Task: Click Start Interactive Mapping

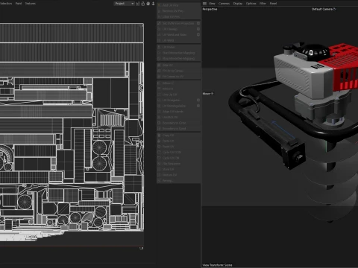Action: tap(178, 53)
